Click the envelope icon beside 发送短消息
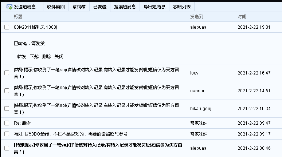 [9, 7]
